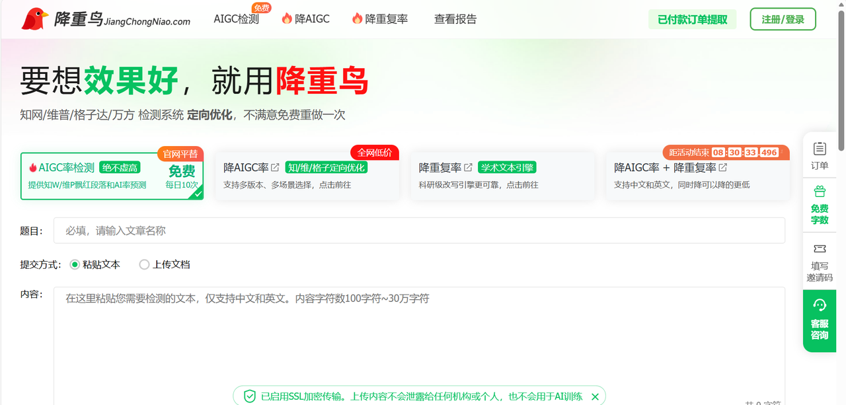
Task: Click the 支持中文和英文，同时降可以降的更低 text
Action: pos(682,185)
